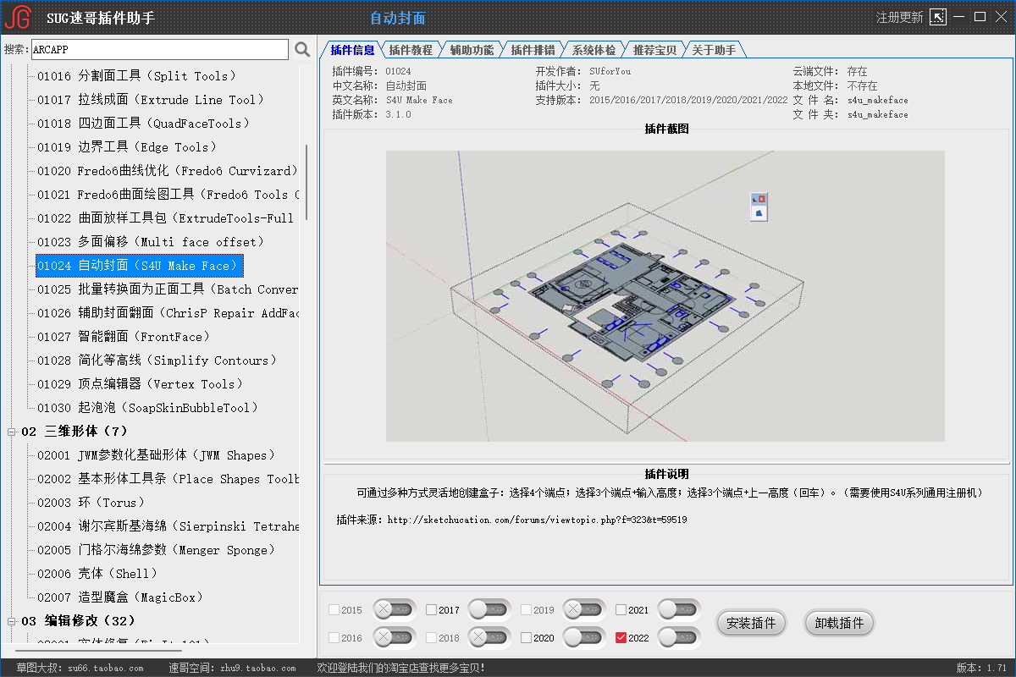Enable the 2019 version checkbox
The height and width of the screenshot is (677, 1016).
click(x=527, y=610)
